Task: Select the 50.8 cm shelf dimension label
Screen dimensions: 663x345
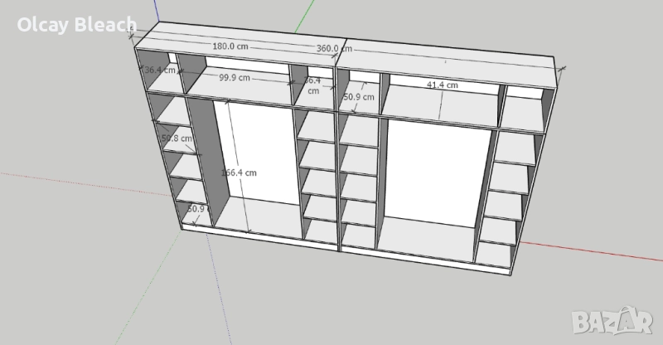Action: 176,138
